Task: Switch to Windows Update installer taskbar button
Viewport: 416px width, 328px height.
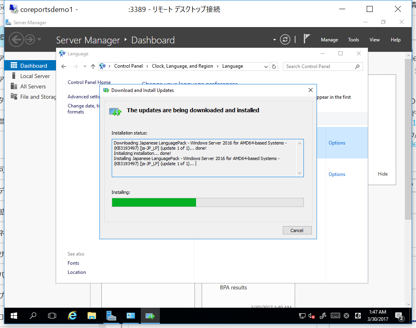Action: point(150,316)
